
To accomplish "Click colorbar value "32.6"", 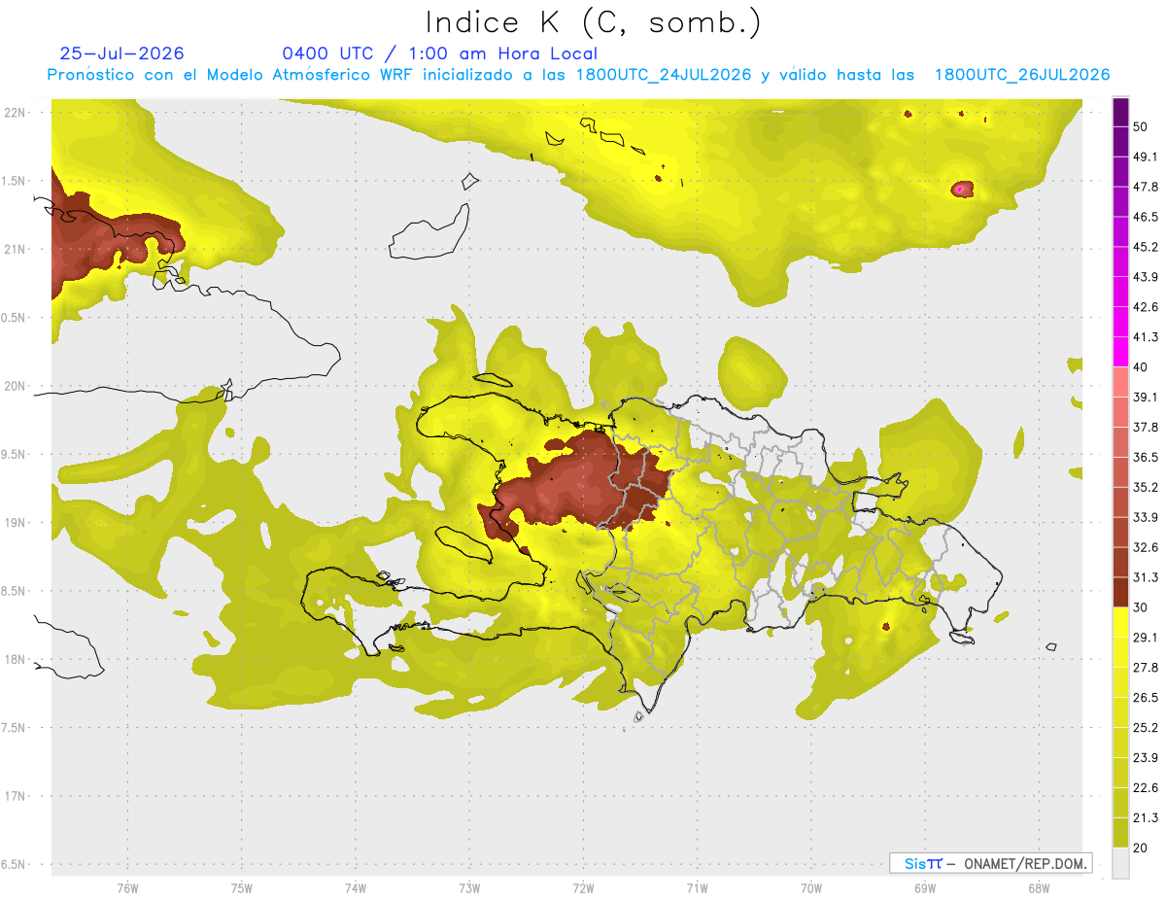I will point(1146,547).
